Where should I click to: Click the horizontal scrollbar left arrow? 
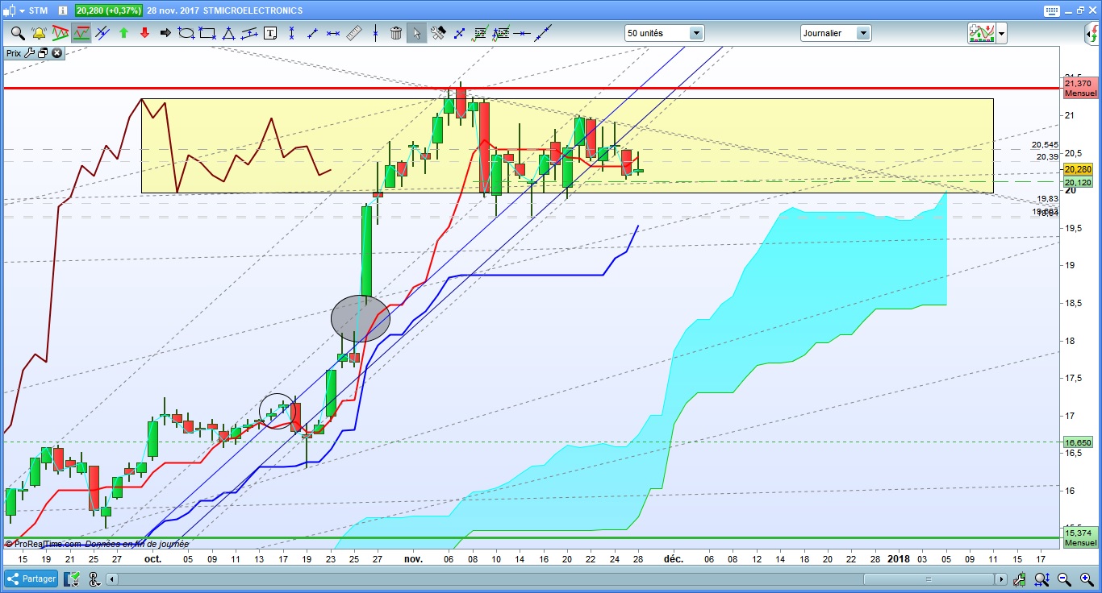click(112, 579)
